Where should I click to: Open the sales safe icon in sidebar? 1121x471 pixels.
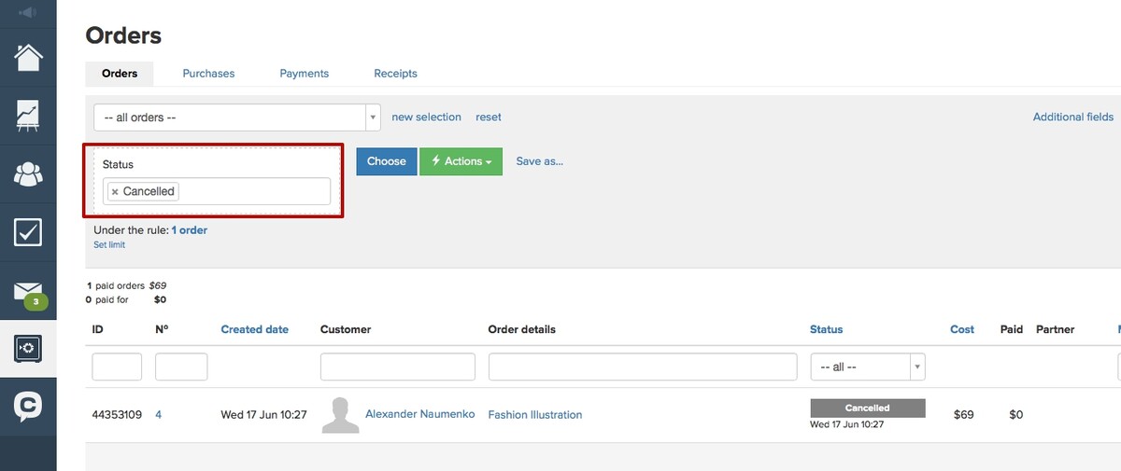(28, 348)
